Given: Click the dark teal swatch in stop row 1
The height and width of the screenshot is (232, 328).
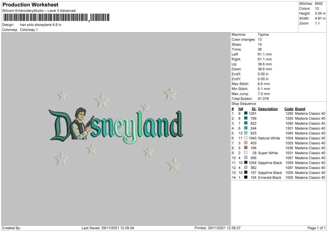Looking at the screenshot, I should point(246,113).
